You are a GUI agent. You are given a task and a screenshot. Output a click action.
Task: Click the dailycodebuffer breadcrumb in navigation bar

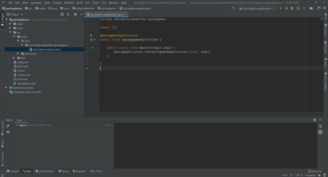(84, 8)
